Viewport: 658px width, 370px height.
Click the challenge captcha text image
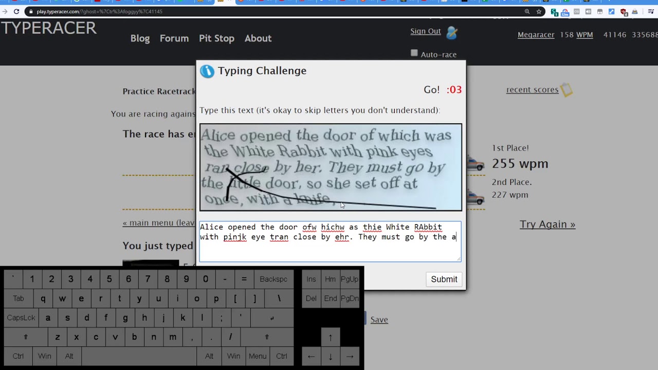coord(331,167)
